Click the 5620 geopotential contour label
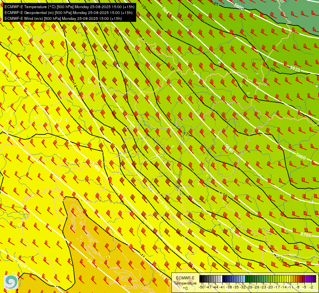This screenshot has width=319, height=293. coord(295,68)
